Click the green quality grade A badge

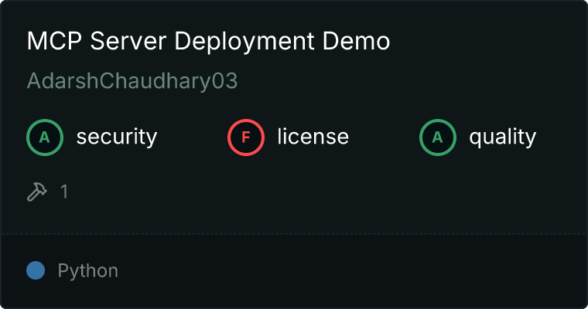438,138
